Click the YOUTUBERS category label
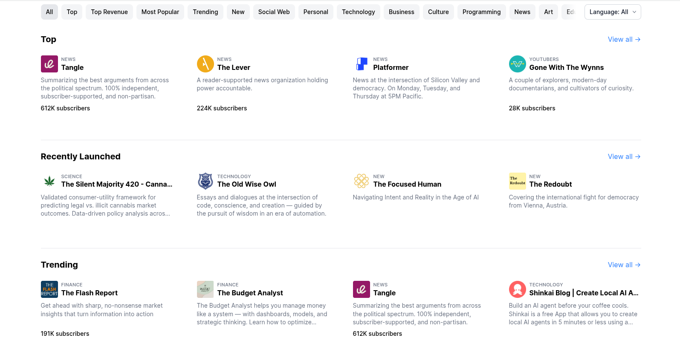This screenshot has width=680, height=352. click(544, 59)
